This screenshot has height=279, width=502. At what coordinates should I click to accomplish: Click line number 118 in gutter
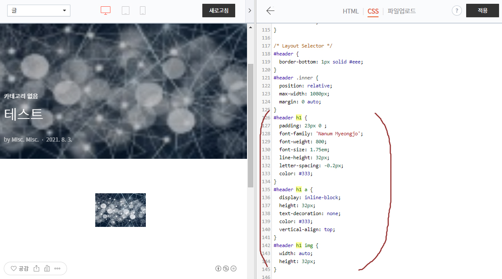coord(266,54)
